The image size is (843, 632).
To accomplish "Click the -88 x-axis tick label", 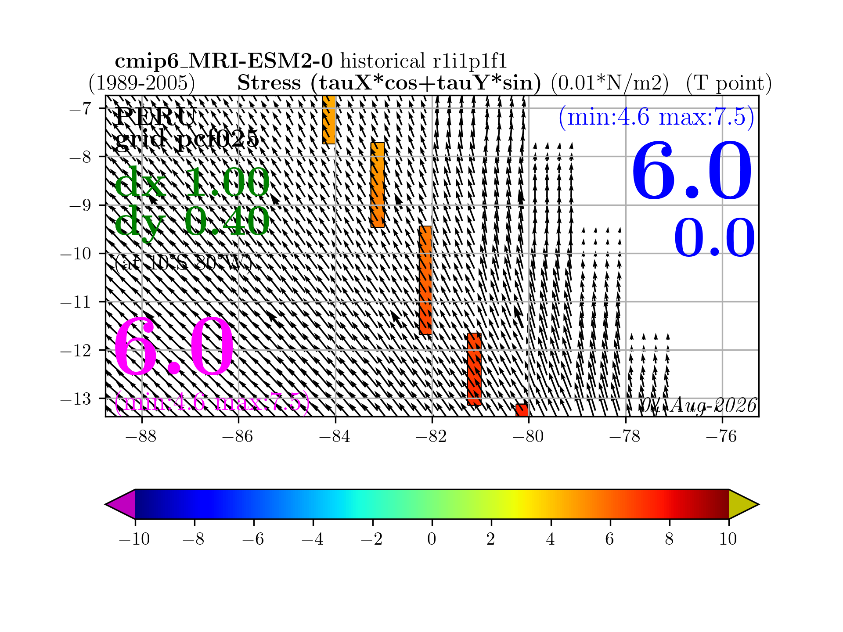I will click(x=141, y=437).
